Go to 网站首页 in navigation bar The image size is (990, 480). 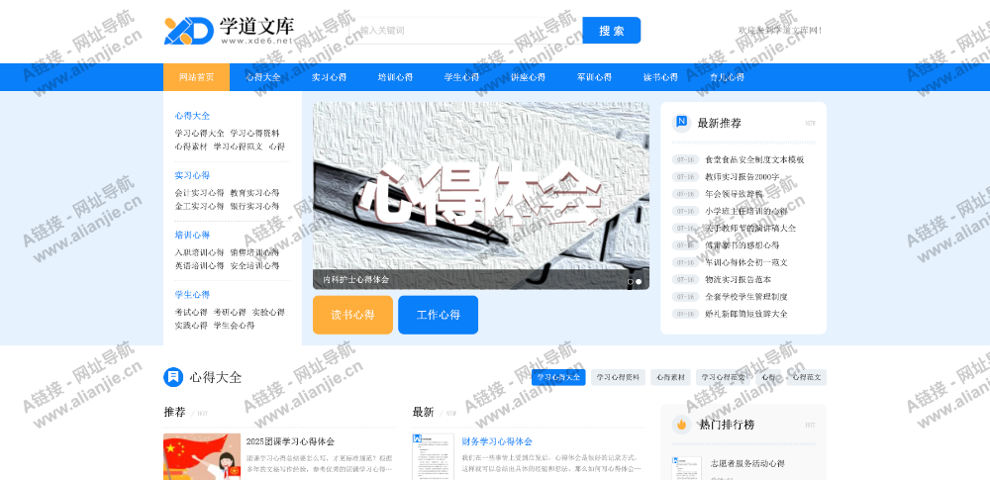(196, 77)
